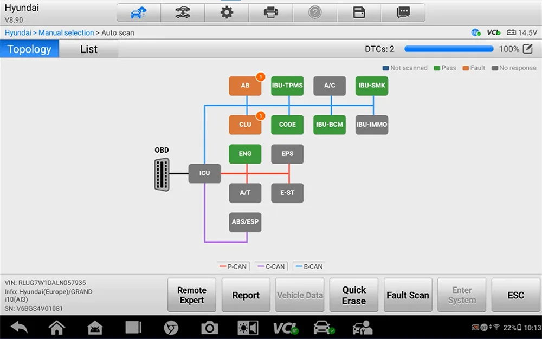Image resolution: width=542 pixels, height=339 pixels.
Task: Open the MaxiSys Android home icon
Action: 95,328
